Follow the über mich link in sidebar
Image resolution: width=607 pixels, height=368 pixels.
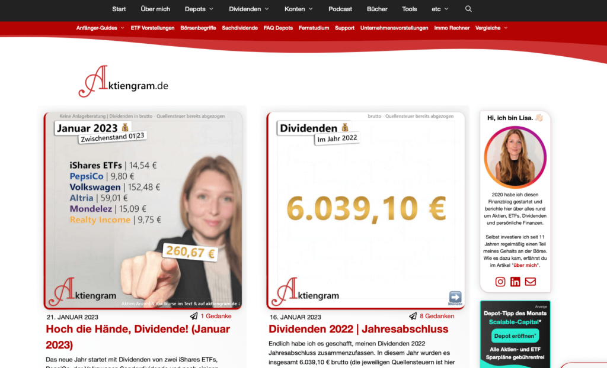525,265
